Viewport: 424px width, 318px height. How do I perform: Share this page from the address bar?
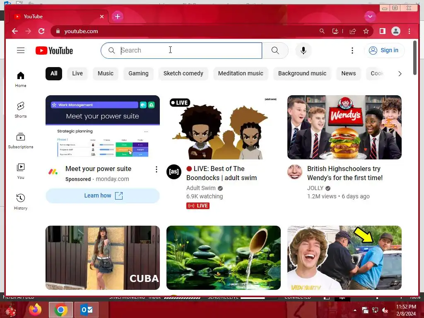click(353, 31)
